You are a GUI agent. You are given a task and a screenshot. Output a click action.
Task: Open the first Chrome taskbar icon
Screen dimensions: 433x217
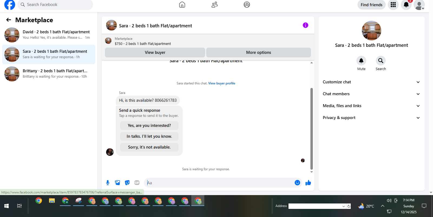tap(39, 201)
